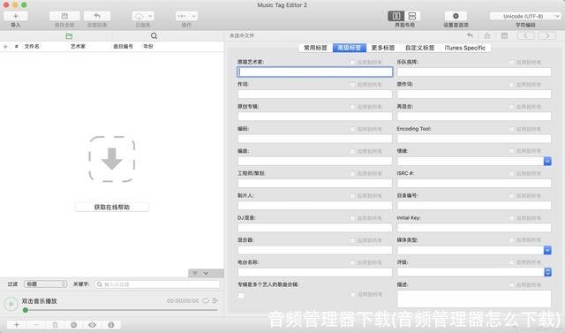Tick apply-to-all checkbox for Initial Key
Screen dimensions: 565x333
(512, 218)
